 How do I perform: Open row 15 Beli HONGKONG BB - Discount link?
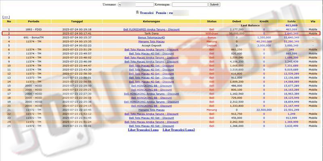(x=151, y=86)
